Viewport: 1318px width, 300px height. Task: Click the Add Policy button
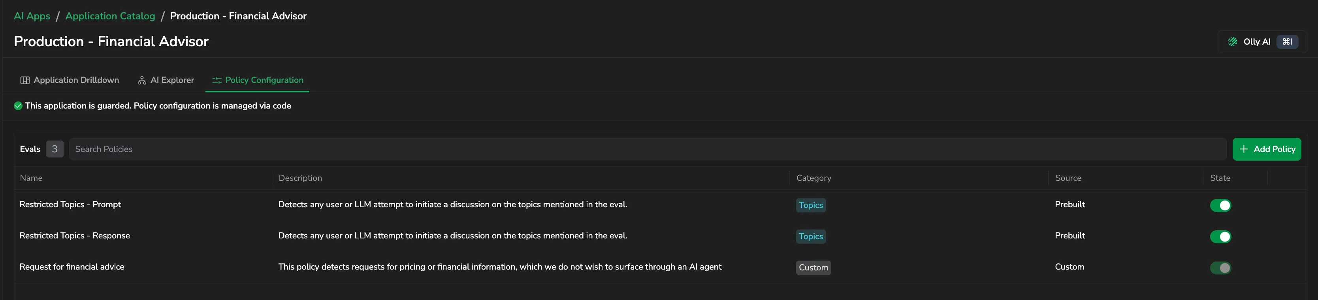(1266, 149)
